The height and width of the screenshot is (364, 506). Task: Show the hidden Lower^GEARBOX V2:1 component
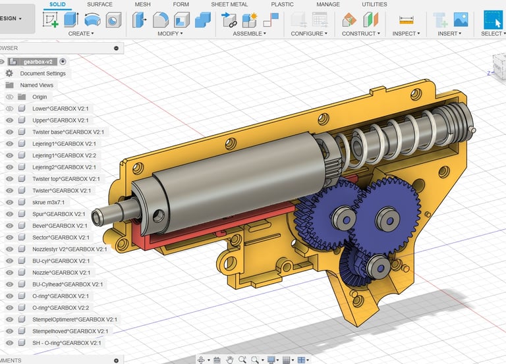[9, 109]
